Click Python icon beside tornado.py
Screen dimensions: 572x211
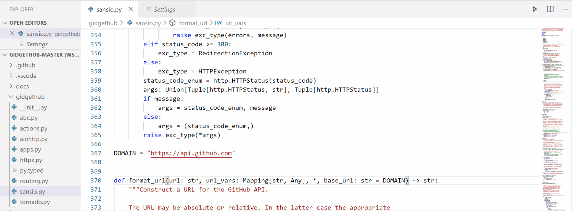click(14, 202)
